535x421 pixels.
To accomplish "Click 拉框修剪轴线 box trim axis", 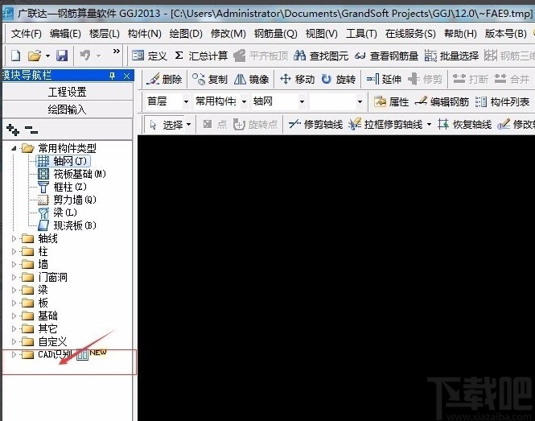I will pyautogui.click(x=385, y=125).
